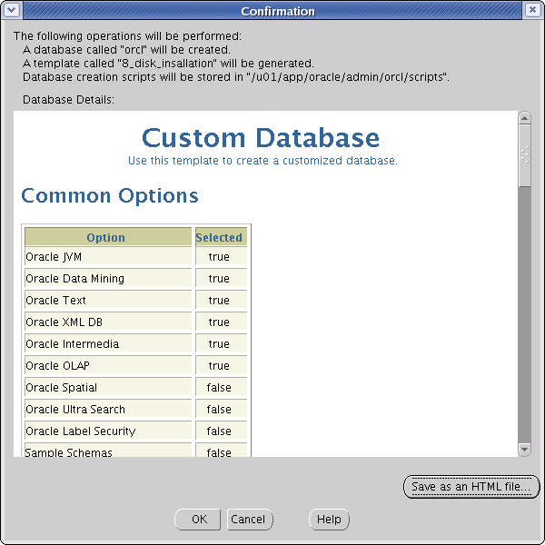The image size is (545, 545).
Task: Open Help for this dialog
Action: 329,520
